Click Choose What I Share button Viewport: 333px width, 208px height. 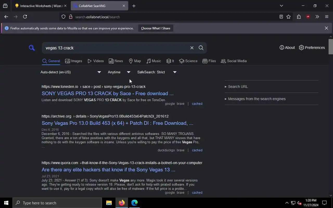156,28
